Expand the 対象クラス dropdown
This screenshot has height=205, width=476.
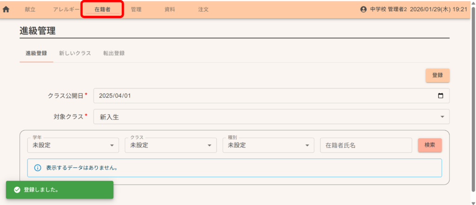[271, 117]
